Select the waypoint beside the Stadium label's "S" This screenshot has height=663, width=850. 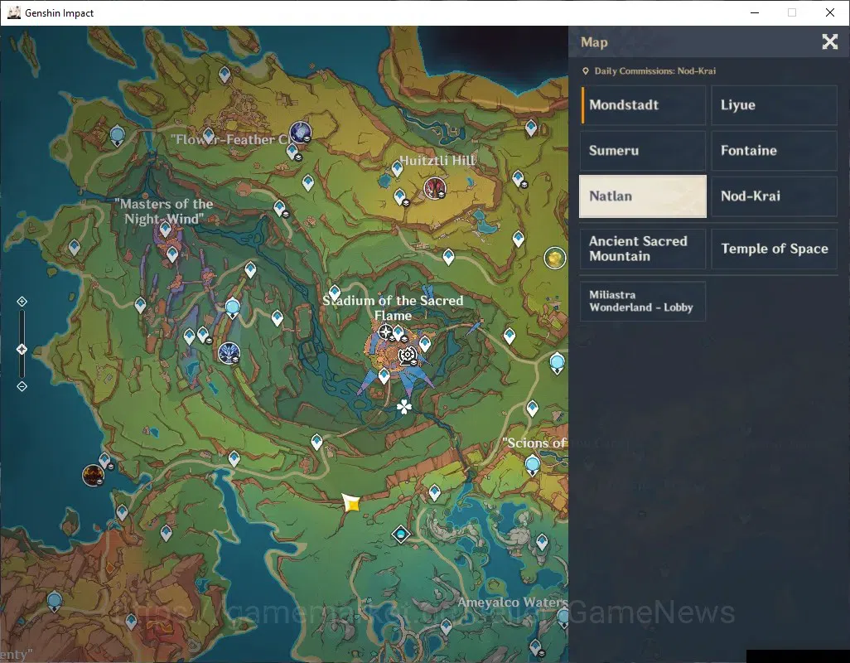pyautogui.click(x=335, y=293)
